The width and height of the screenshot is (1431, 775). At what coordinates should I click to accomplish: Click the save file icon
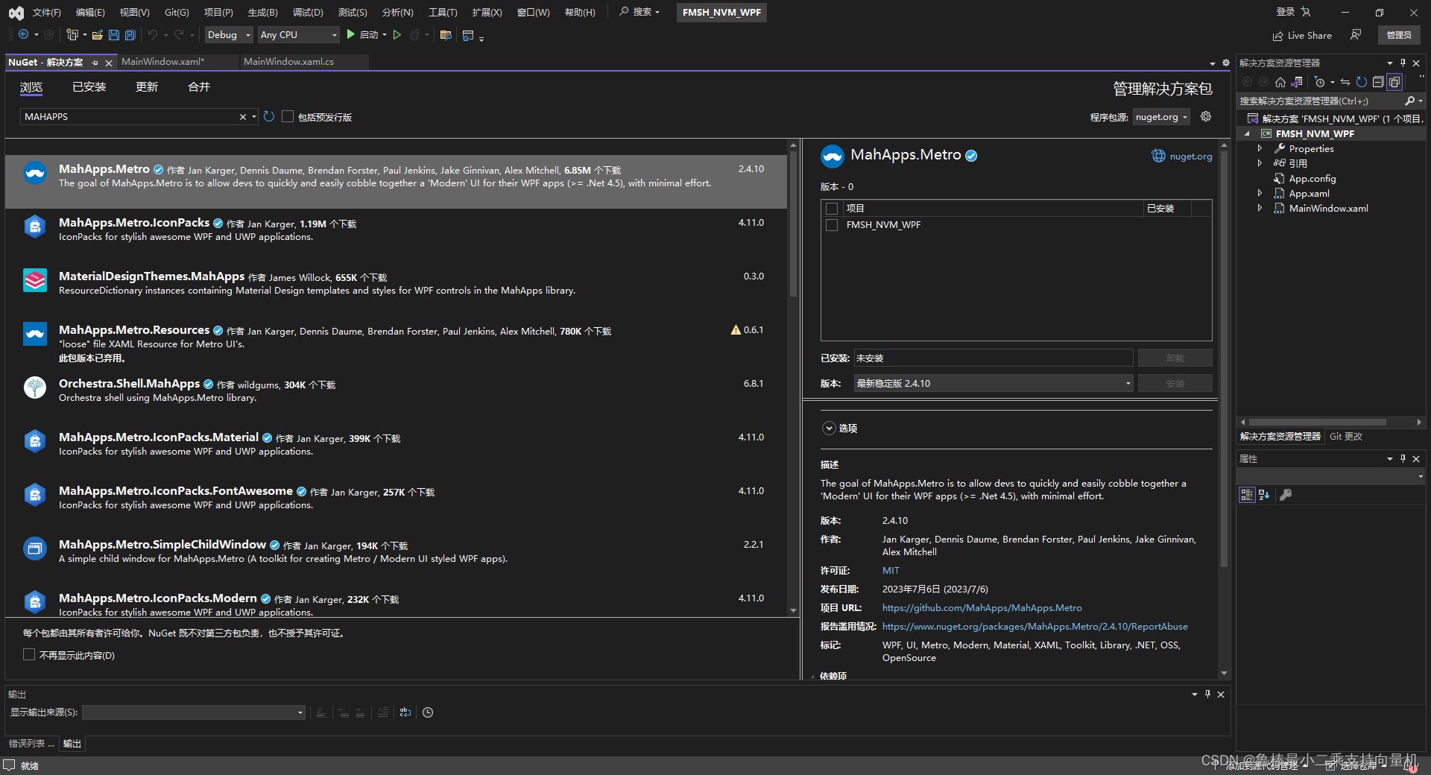113,34
